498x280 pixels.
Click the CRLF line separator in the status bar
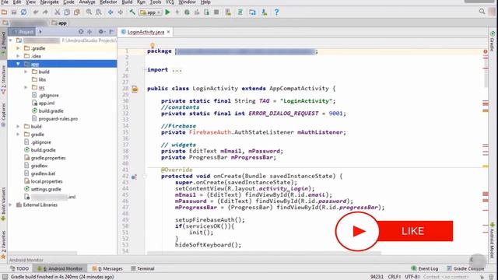pyautogui.click(x=395, y=277)
